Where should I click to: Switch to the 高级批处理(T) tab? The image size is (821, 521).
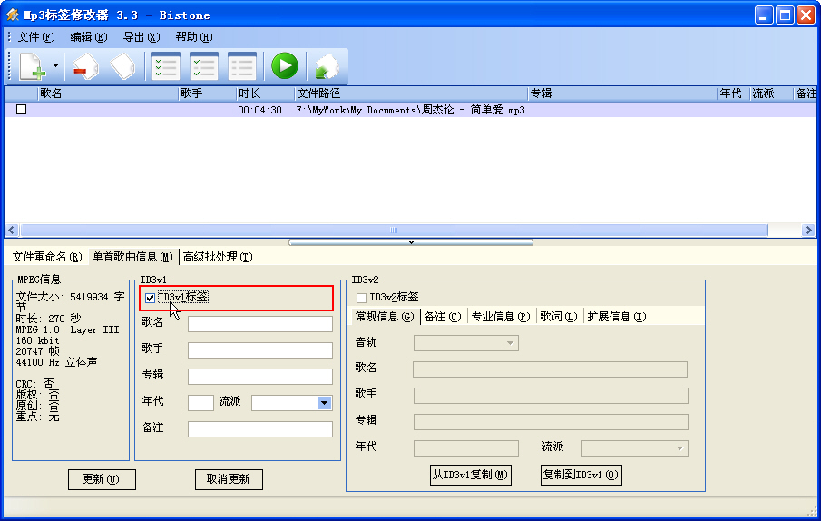[x=218, y=257]
